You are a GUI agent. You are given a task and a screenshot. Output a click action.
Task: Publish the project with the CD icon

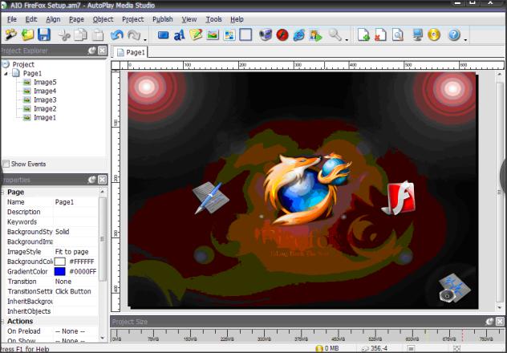(434, 34)
